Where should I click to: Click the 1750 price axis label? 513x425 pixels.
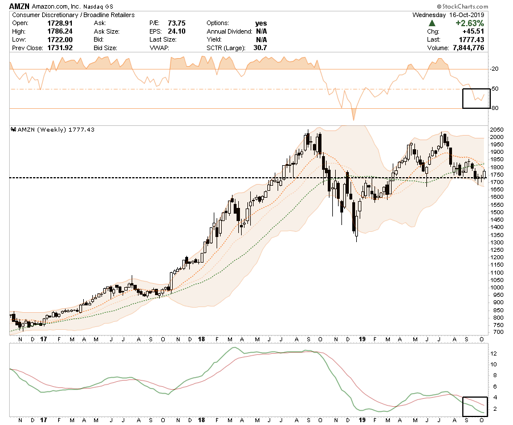click(x=496, y=175)
